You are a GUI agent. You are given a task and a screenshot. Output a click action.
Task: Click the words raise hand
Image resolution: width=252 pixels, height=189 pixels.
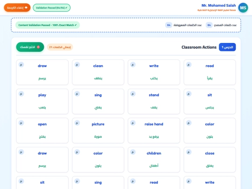pos(154,124)
